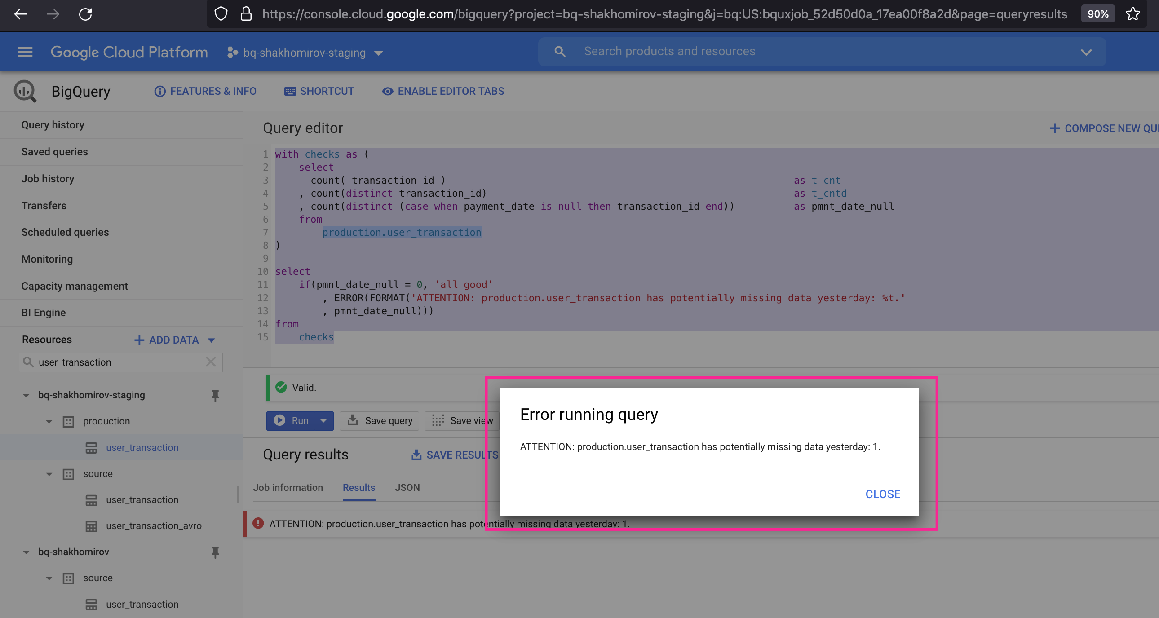Click pin icon for bq-shakhomirov project
Screen dimensions: 1159x618
[x=215, y=552]
